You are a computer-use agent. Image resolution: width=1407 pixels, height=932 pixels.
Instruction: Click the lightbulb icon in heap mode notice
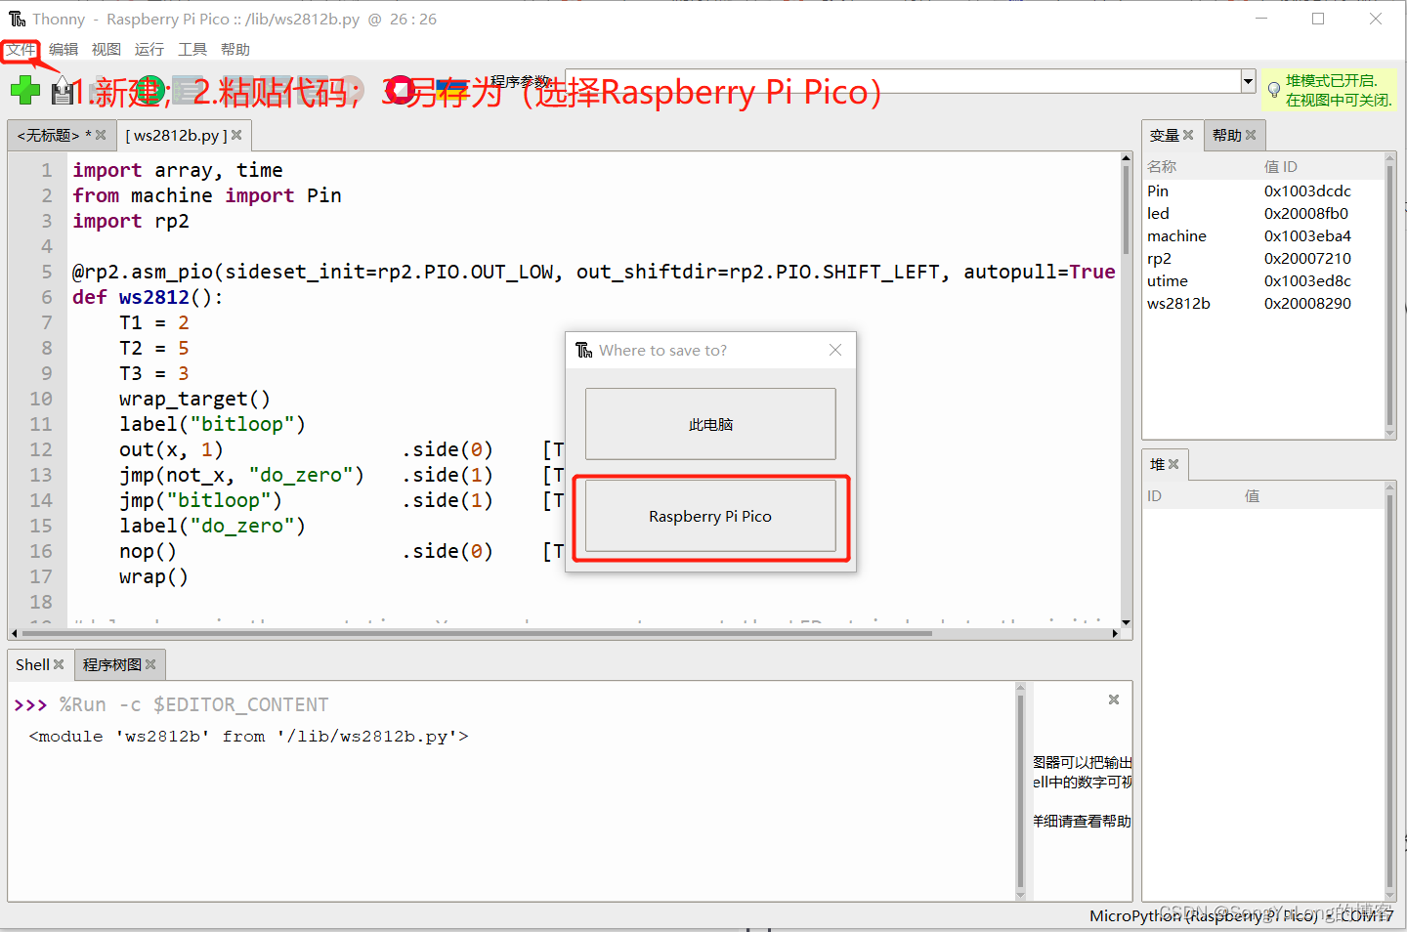coord(1273,90)
